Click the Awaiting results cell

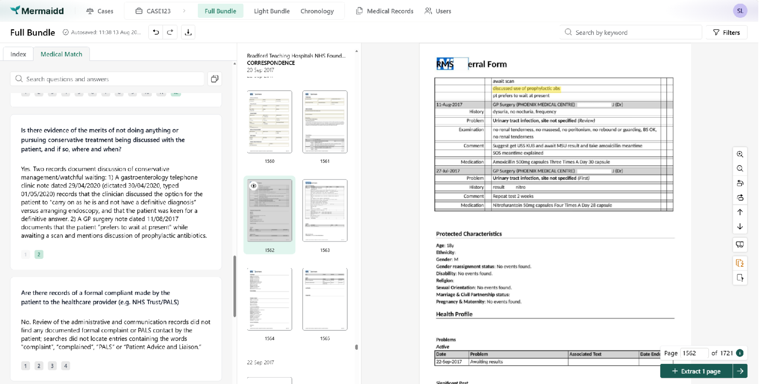coord(518,362)
